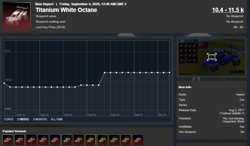This screenshot has height=146, width=250.
Task: Click the 'Aug 22' date label on chart
Action: [21, 115]
